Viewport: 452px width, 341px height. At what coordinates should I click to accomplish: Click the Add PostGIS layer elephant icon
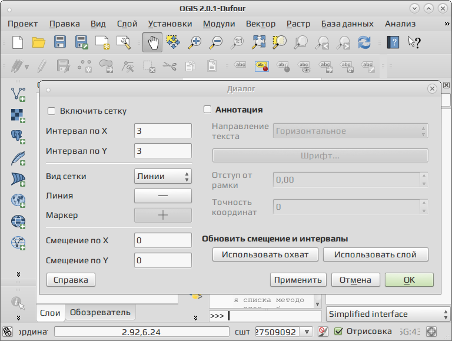(18, 137)
